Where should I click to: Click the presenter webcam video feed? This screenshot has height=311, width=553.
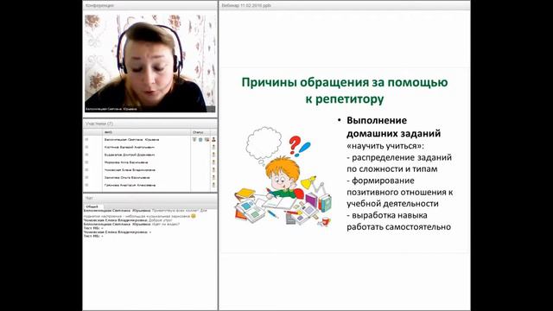tap(150, 63)
